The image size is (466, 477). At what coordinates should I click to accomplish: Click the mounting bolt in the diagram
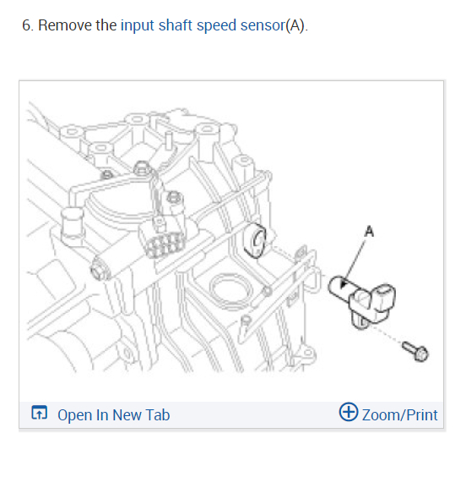[x=415, y=351]
